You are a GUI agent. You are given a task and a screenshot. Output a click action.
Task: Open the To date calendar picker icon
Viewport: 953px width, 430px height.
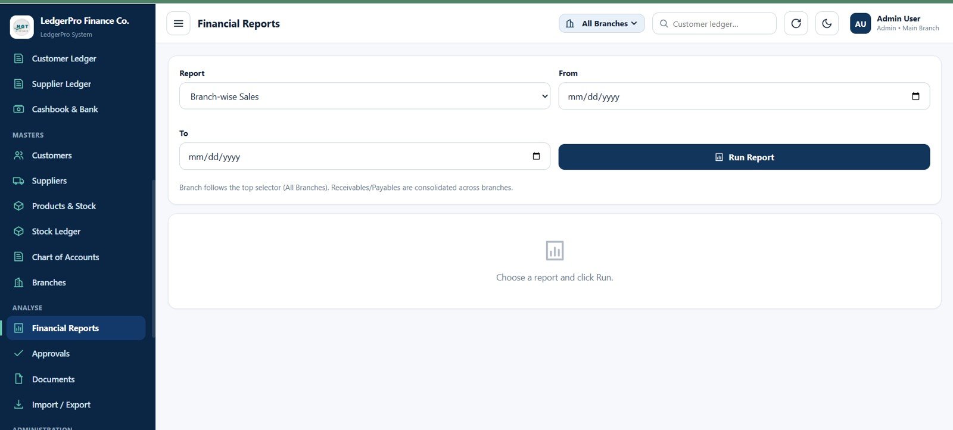[x=536, y=156]
